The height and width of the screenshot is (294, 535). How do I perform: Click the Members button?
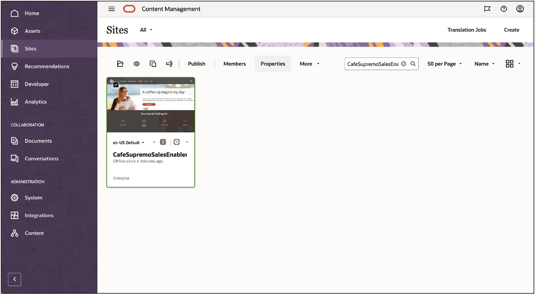point(234,64)
